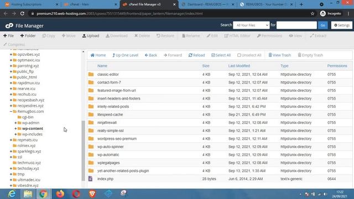The width and height of the screenshot is (354, 199).
Task: Expand the tmp tree folder
Action: tap(11, 174)
